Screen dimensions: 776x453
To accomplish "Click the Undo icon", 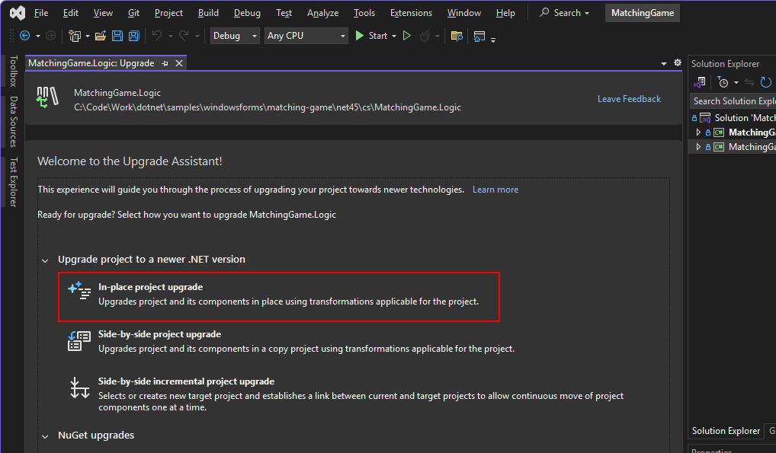I will [158, 35].
